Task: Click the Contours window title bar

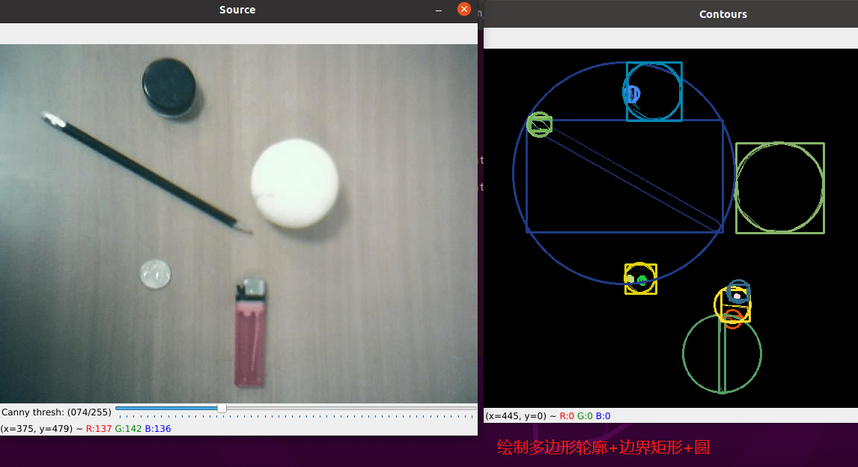Action: click(722, 13)
